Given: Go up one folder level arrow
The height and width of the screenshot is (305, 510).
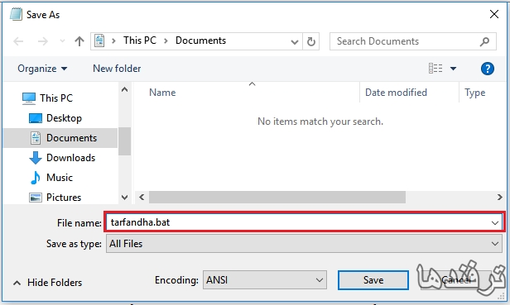Looking at the screenshot, I should 79,41.
